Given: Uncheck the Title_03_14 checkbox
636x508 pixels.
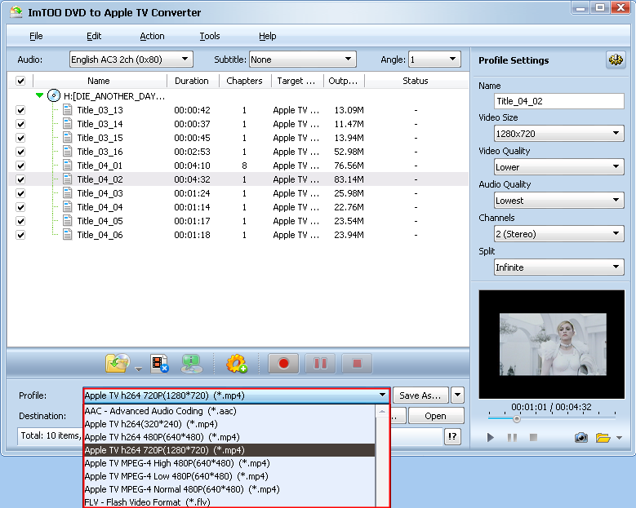Looking at the screenshot, I should click(20, 124).
